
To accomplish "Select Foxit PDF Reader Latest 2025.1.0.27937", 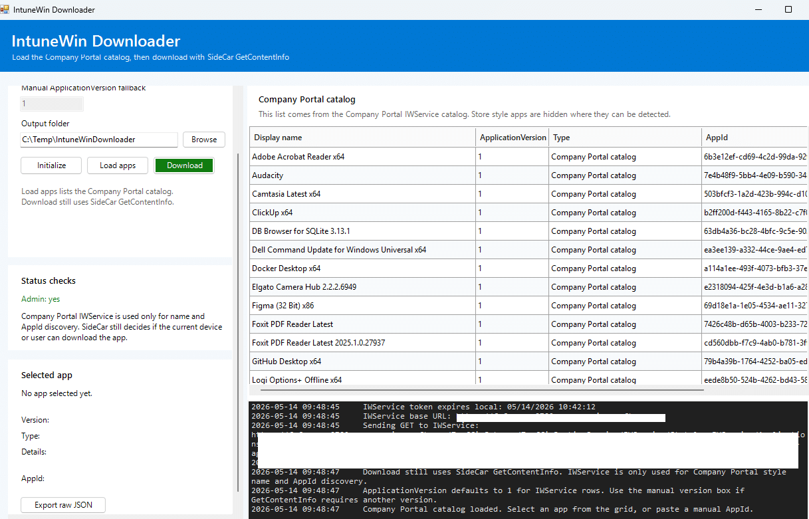I will pyautogui.click(x=529, y=343).
